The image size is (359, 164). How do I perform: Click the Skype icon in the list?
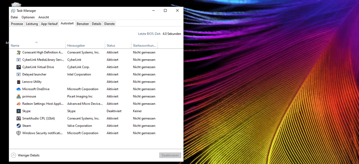[x=18, y=111]
